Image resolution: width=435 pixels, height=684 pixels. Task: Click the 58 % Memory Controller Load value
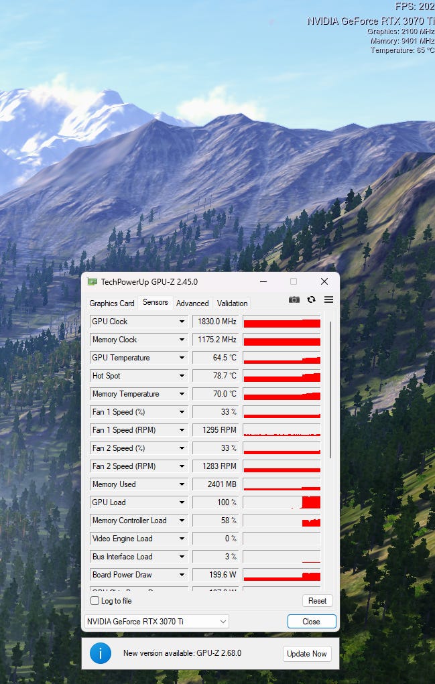click(x=216, y=521)
